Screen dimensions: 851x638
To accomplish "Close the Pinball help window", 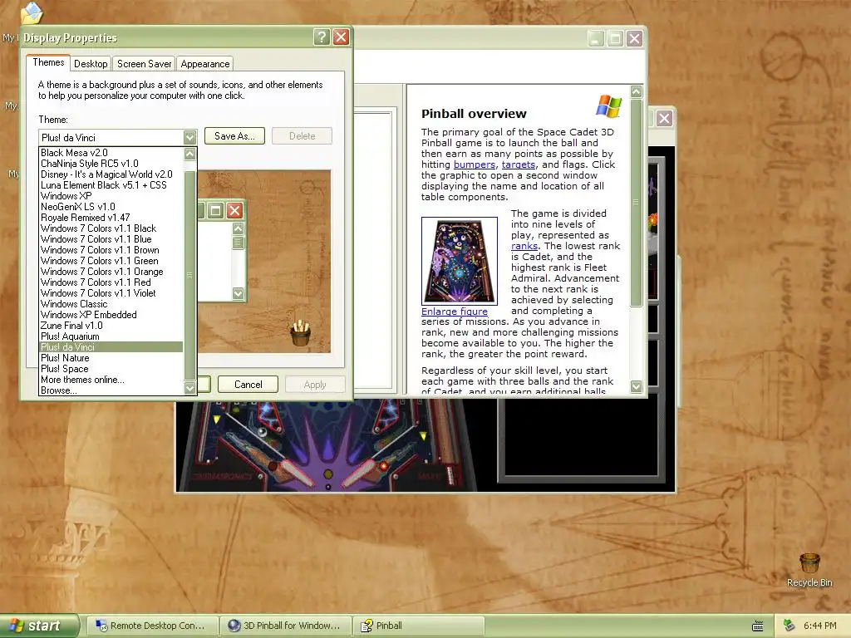I will pos(634,38).
